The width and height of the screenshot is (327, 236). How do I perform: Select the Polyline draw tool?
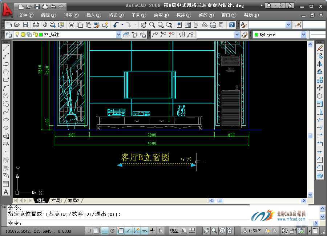click(x=6, y=64)
